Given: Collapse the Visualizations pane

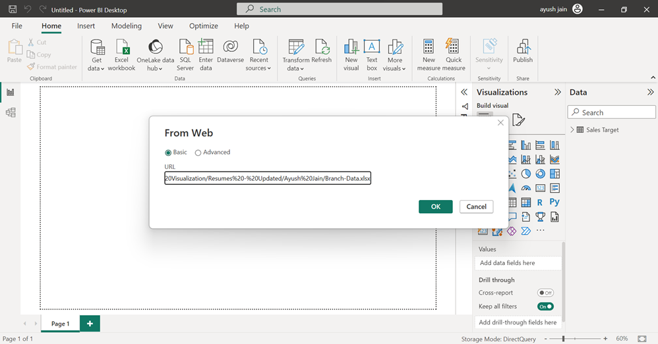Looking at the screenshot, I should tap(558, 92).
